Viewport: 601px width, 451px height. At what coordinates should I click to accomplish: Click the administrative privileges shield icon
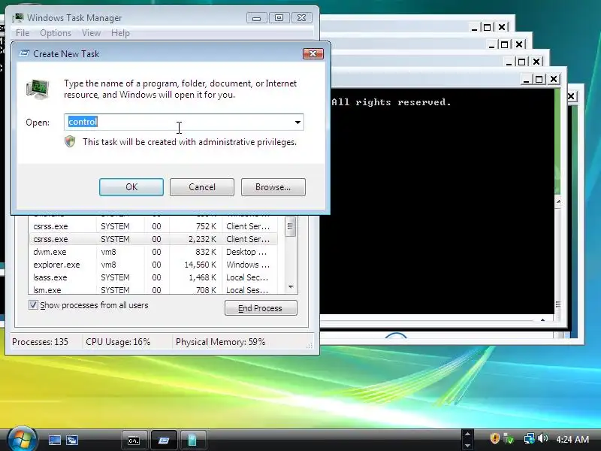click(x=70, y=141)
